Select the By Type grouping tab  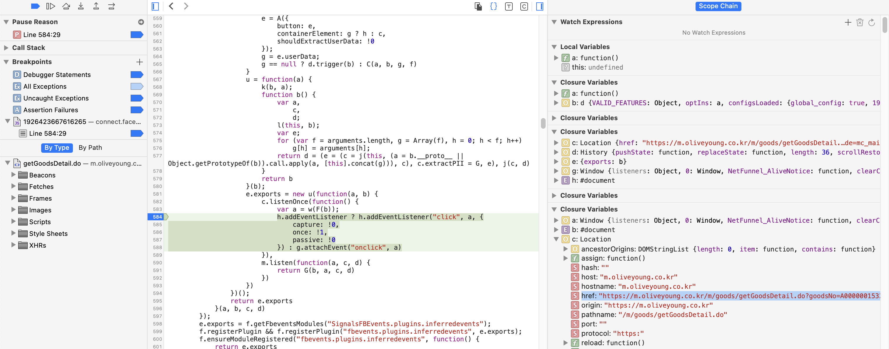click(57, 147)
